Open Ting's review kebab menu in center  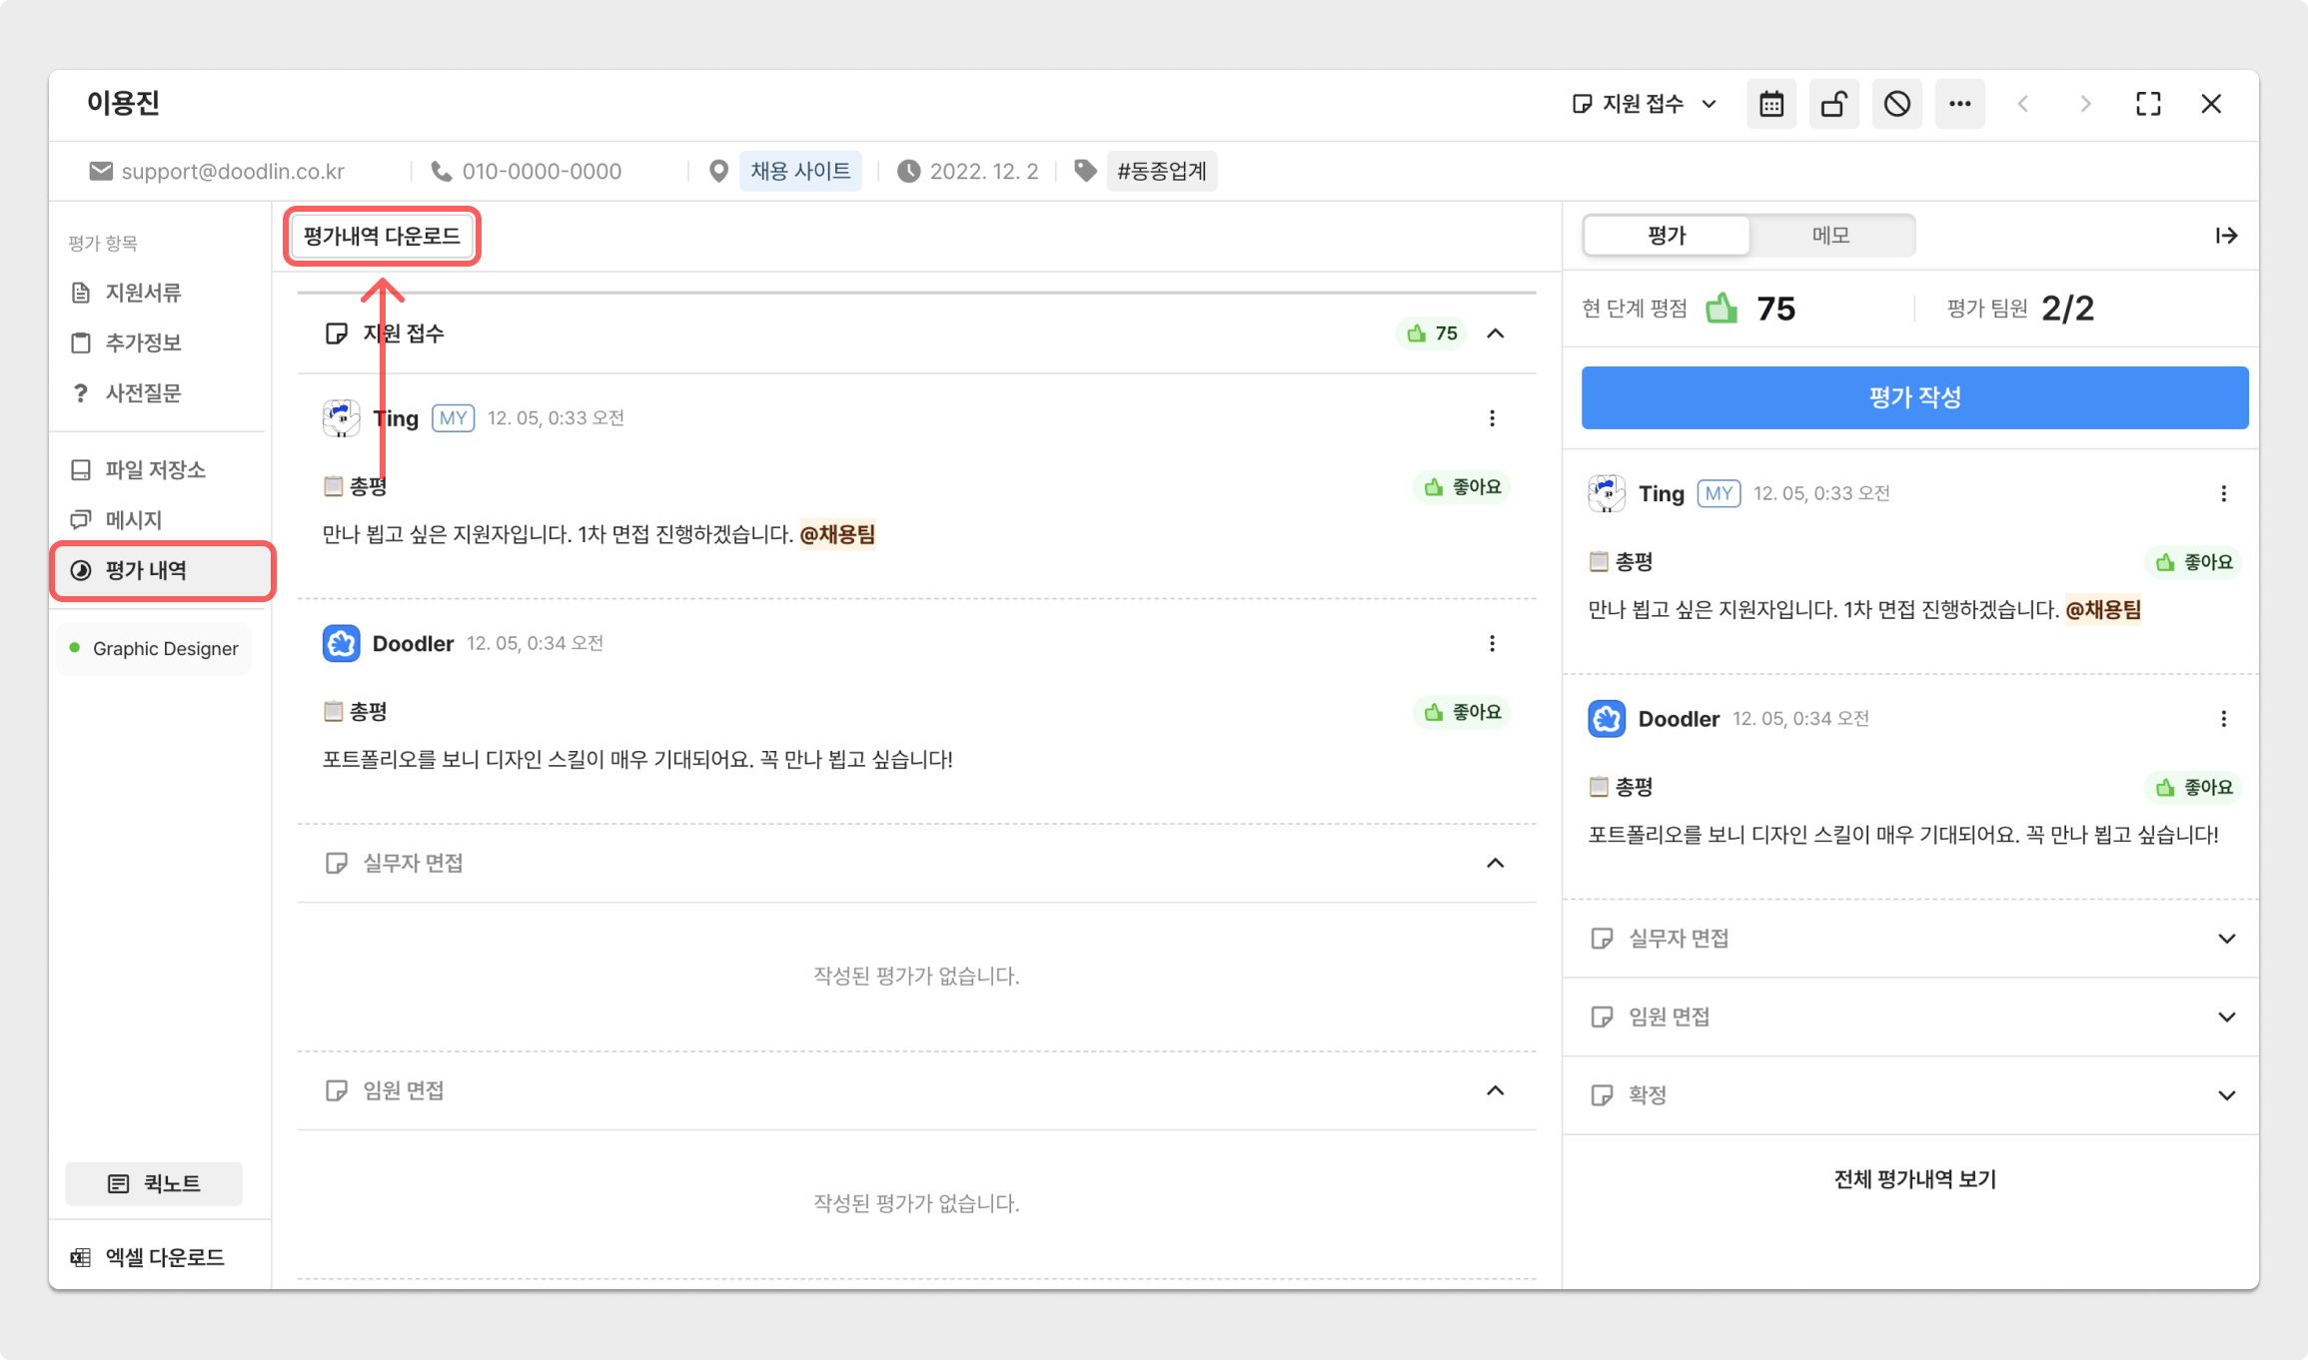click(1492, 418)
